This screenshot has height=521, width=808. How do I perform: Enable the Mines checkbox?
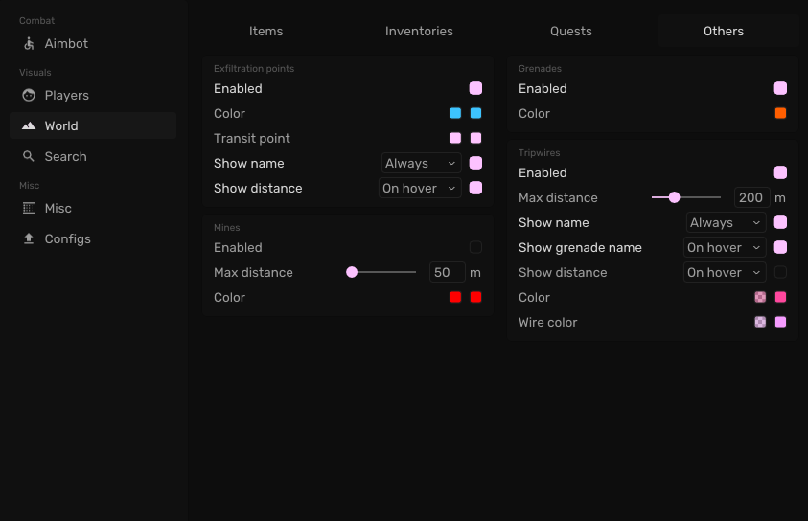475,248
